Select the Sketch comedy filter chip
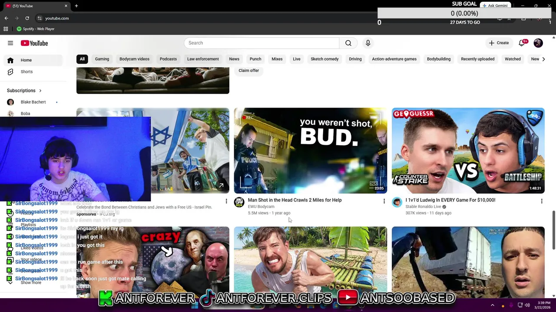 tap(324, 59)
